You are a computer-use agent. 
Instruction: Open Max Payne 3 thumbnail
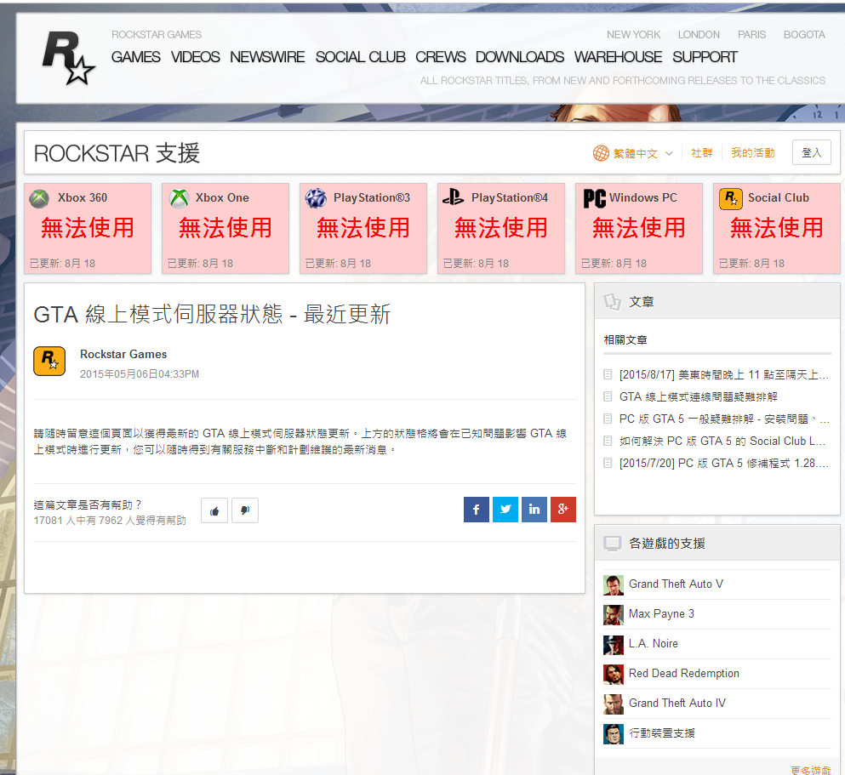614,614
